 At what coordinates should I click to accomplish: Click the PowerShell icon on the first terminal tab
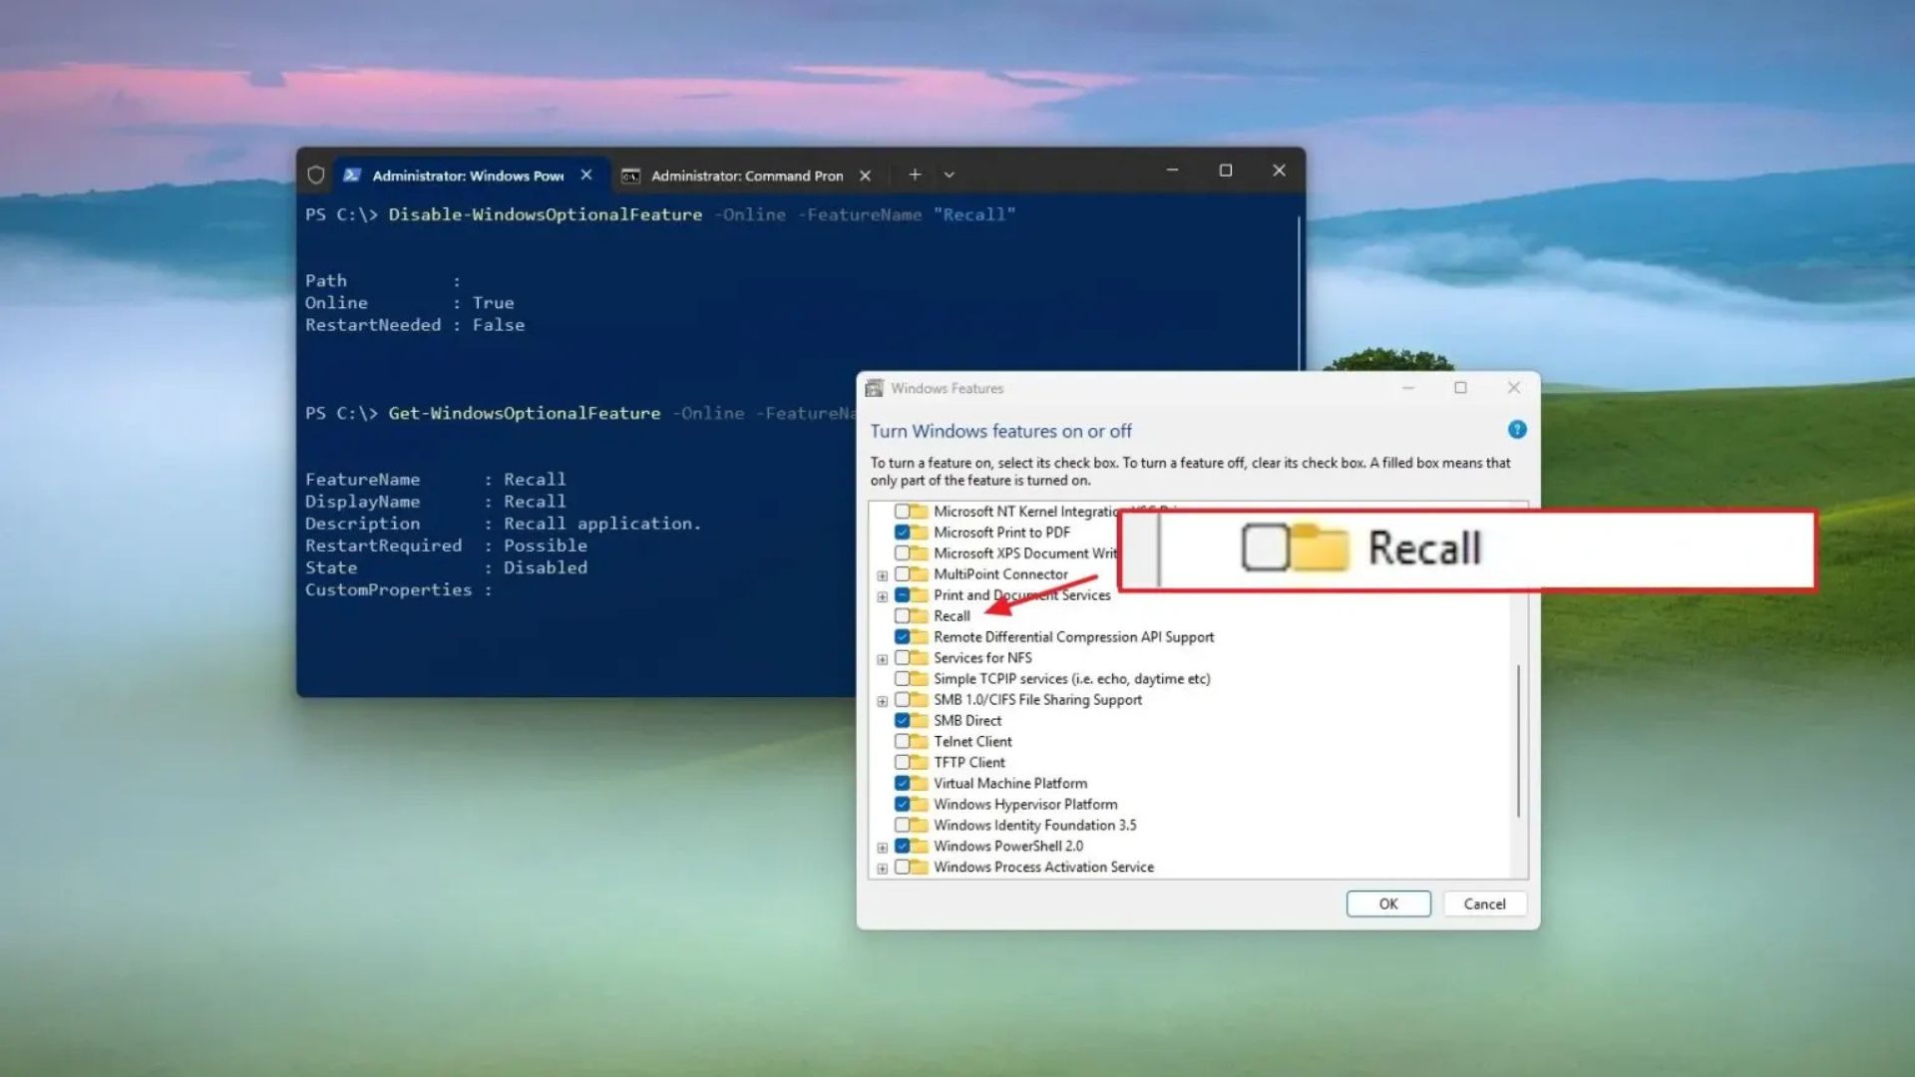(351, 175)
